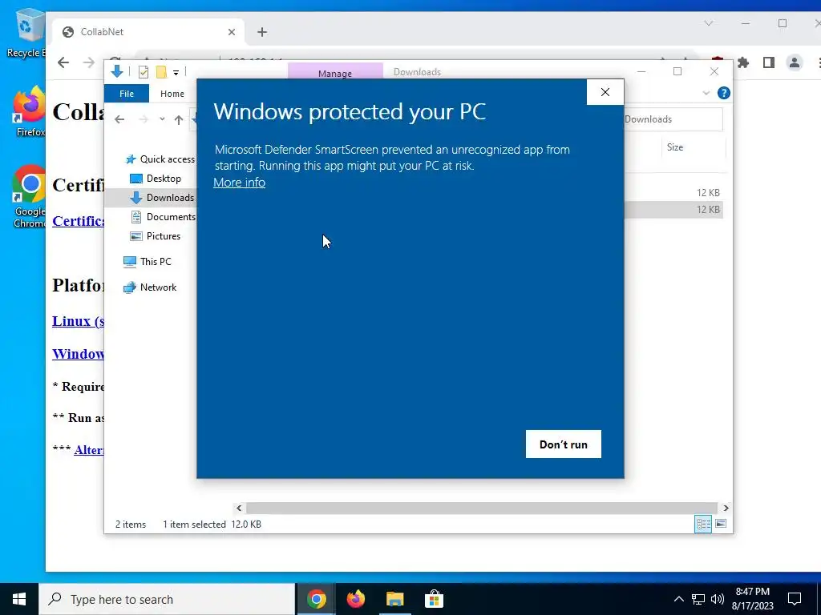Click the selected file's 12 KB size
821x615 pixels.
click(x=708, y=210)
